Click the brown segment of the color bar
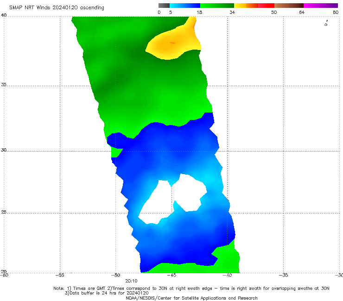343x301 pixels. [x=289, y=6]
